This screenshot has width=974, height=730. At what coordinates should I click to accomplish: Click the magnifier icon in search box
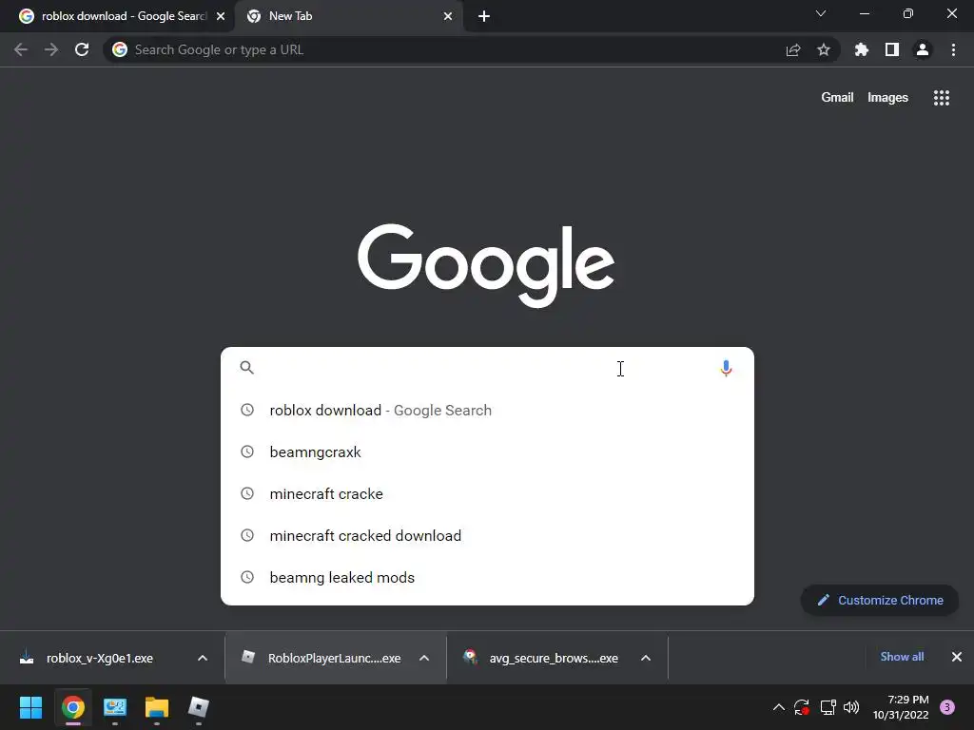[246, 368]
